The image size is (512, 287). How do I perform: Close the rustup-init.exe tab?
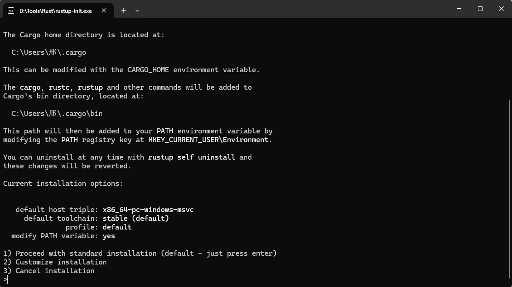[x=104, y=10]
